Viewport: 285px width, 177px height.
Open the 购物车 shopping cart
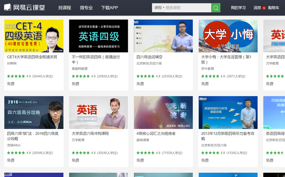(274, 8)
